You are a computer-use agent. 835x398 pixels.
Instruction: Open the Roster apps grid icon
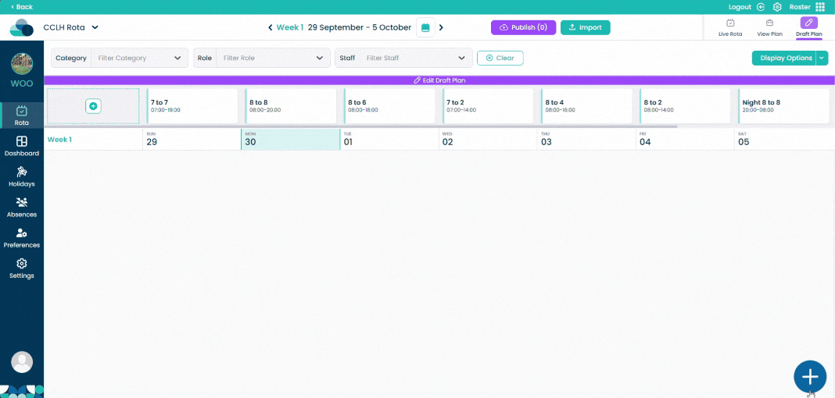click(x=820, y=7)
